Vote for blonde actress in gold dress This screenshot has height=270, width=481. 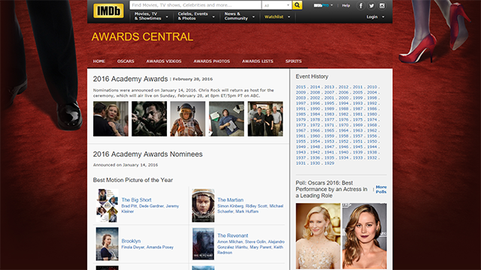tap(318, 236)
